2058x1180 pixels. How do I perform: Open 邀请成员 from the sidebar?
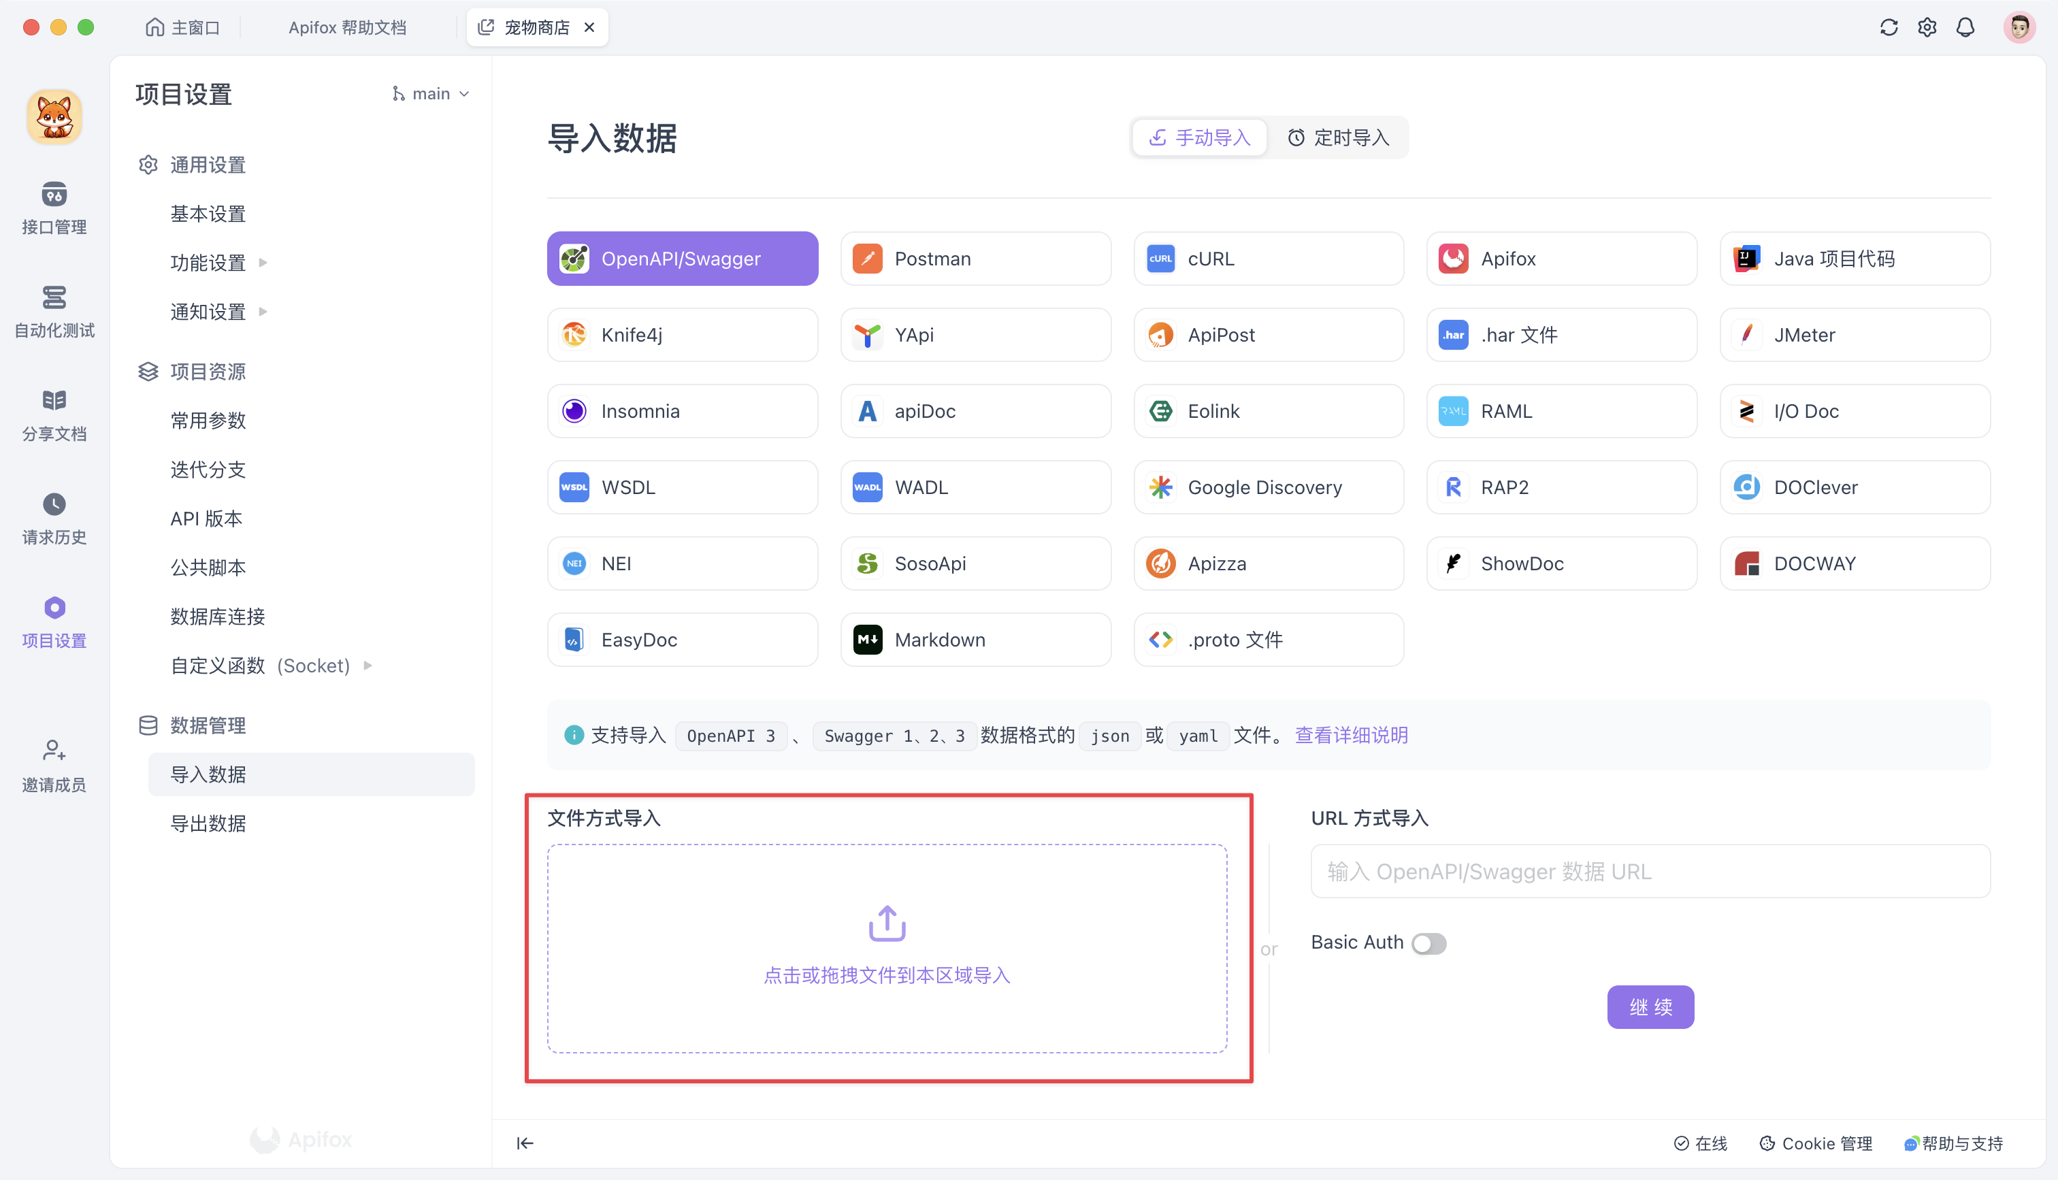54,765
